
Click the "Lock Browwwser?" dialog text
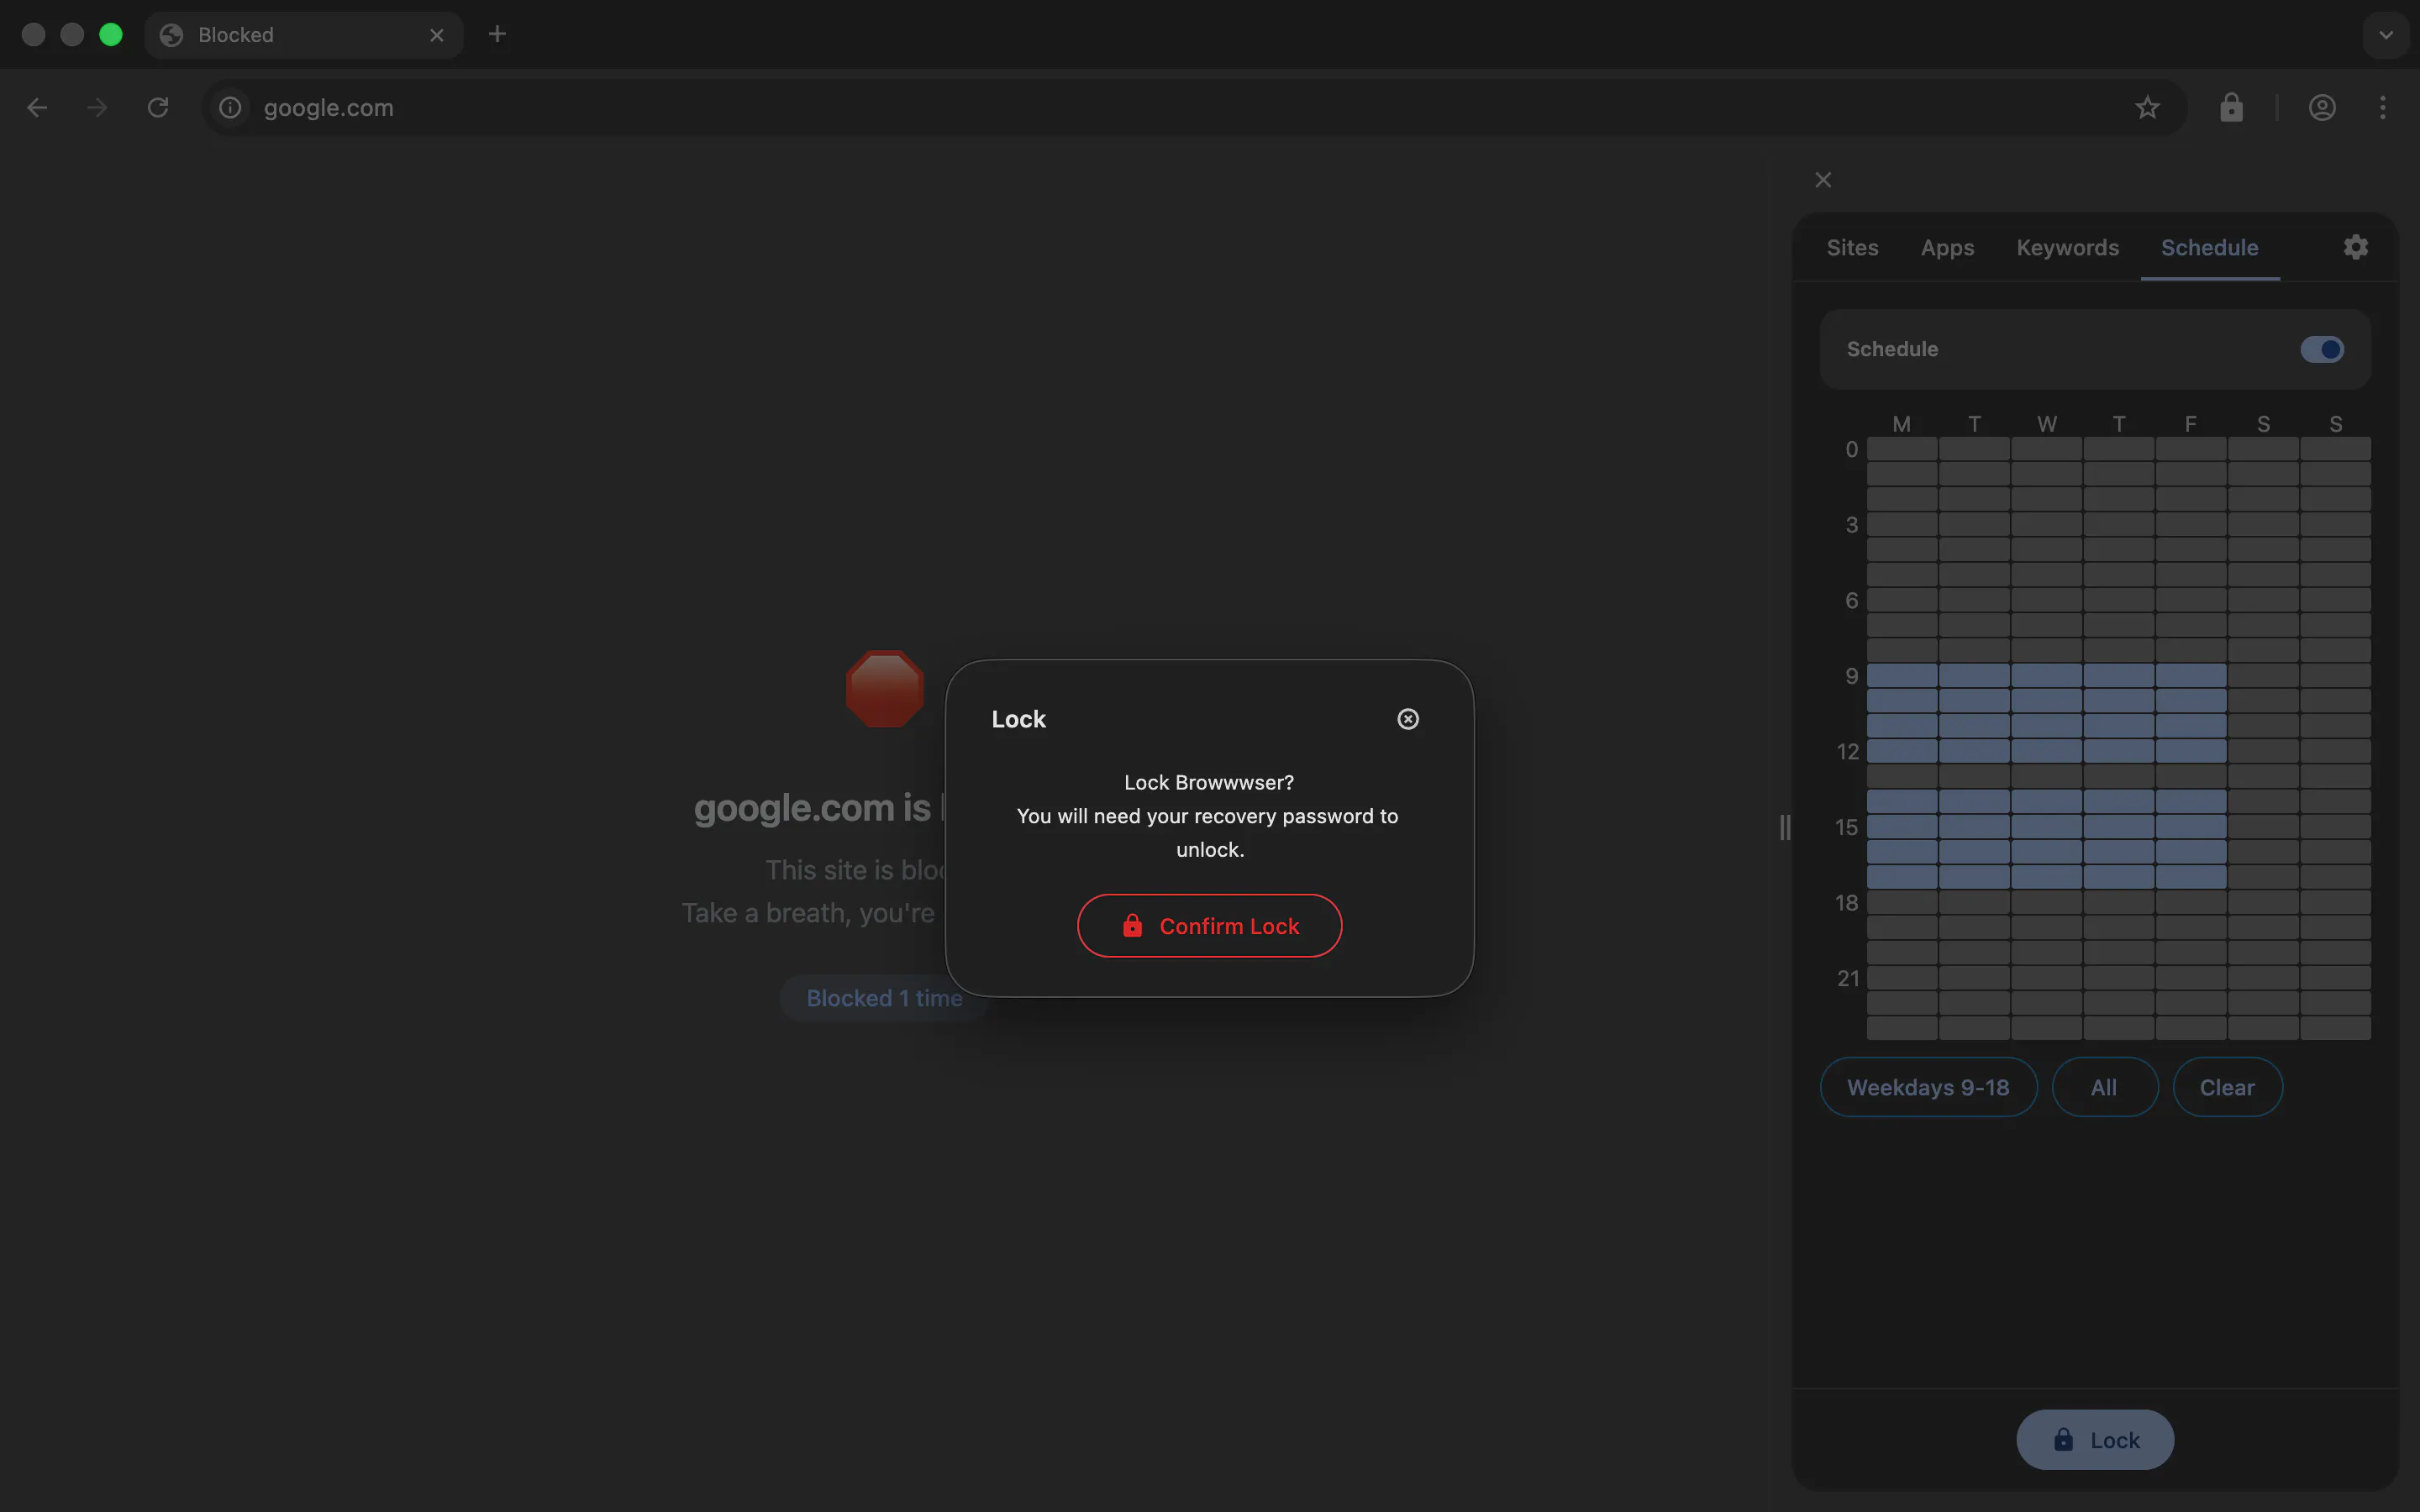point(1209,782)
